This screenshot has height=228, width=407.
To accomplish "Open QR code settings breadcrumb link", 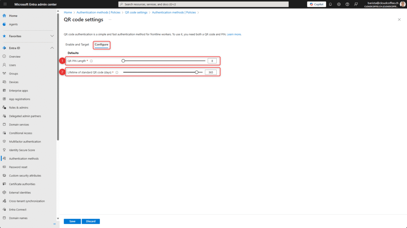I will [x=136, y=12].
